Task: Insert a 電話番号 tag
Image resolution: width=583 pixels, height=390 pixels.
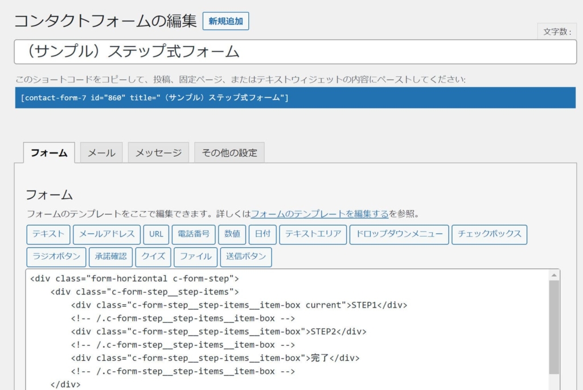Action: coord(194,234)
